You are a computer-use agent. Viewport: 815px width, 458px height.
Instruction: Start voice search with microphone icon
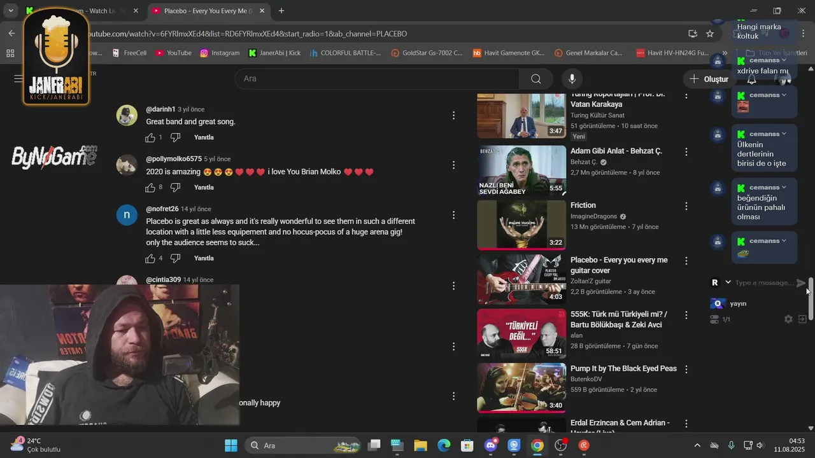572,79
